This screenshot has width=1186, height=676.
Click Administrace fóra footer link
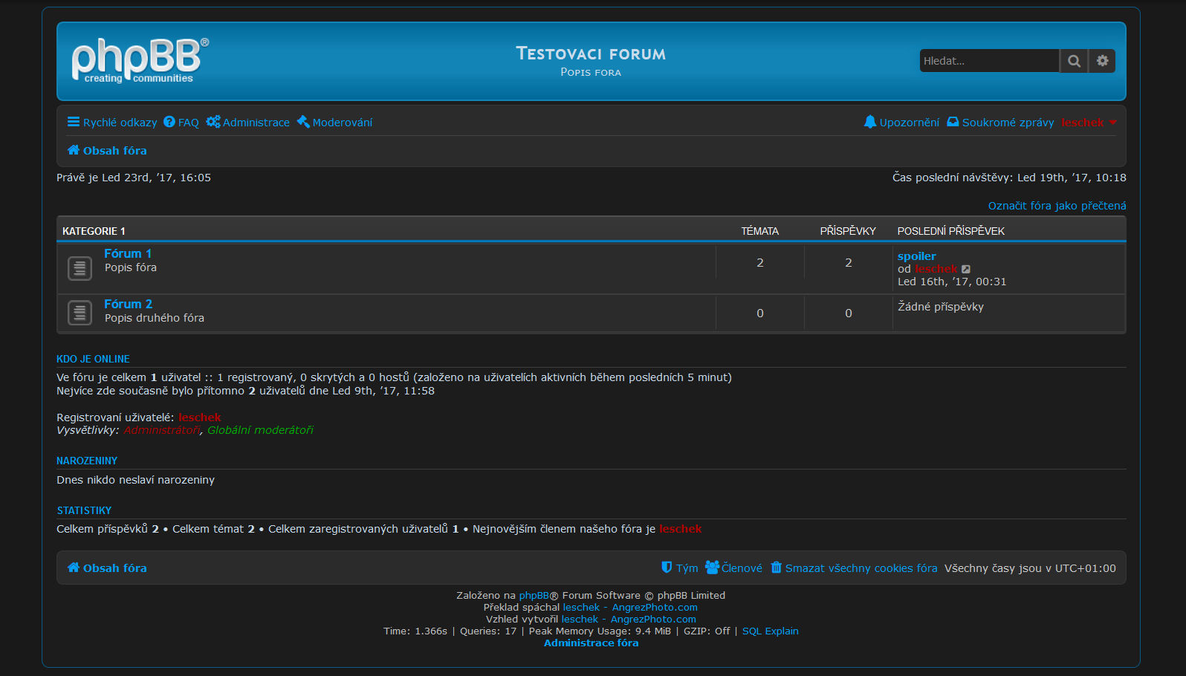tap(591, 643)
